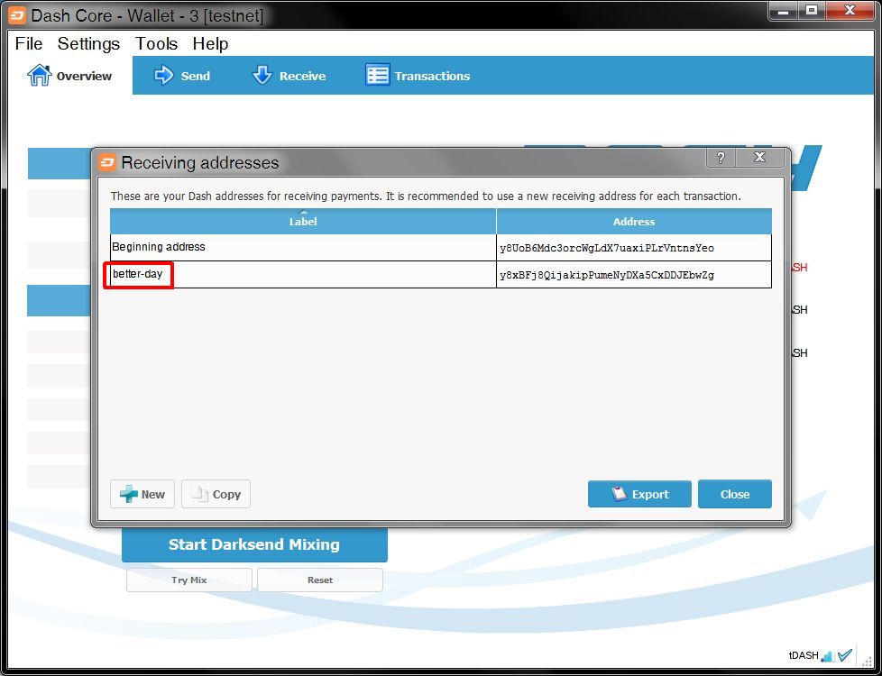Minimize the Dash Core window
Image resolution: width=882 pixels, height=676 pixels.
(783, 11)
